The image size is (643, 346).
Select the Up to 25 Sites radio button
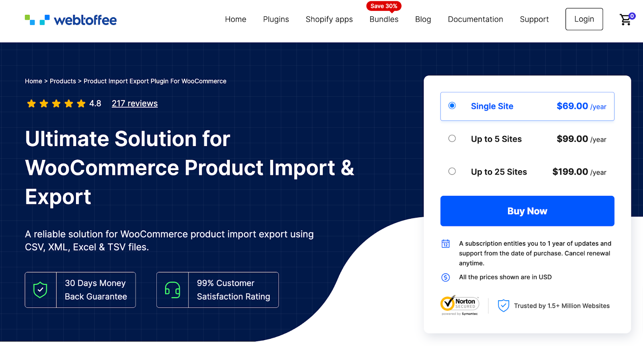[x=452, y=171]
